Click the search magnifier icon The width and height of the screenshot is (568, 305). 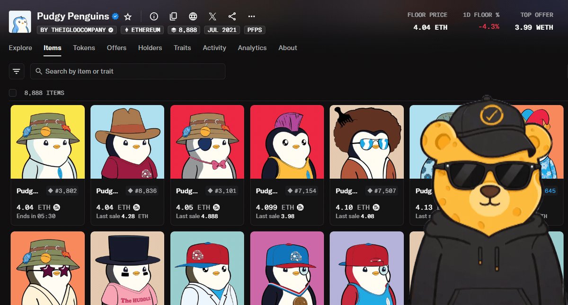coord(39,71)
